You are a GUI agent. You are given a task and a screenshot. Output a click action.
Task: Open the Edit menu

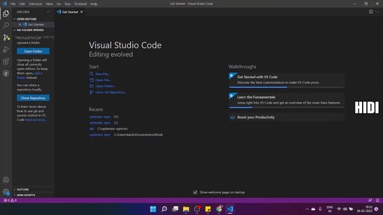coord(22,4)
